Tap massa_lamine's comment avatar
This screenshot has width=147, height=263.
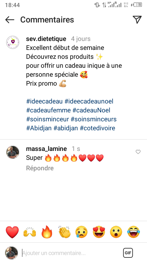pos(13,152)
